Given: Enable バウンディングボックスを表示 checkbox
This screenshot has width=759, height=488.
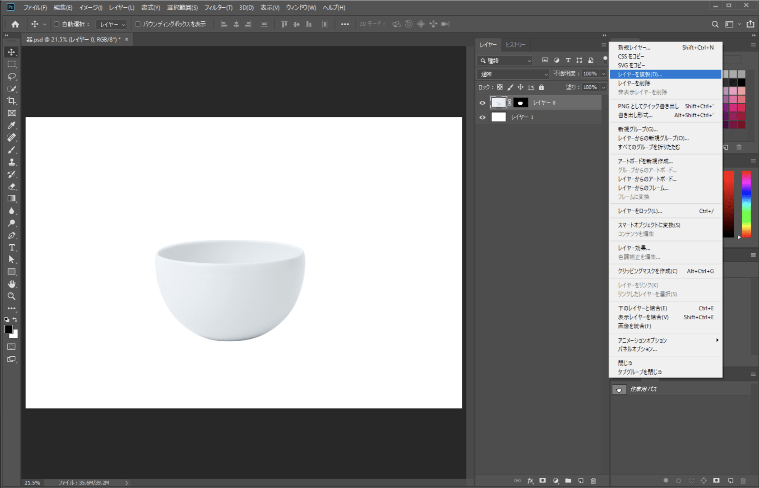Looking at the screenshot, I should coord(138,24).
